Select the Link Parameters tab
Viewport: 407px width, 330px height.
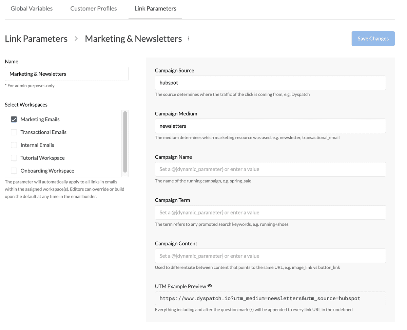click(155, 9)
